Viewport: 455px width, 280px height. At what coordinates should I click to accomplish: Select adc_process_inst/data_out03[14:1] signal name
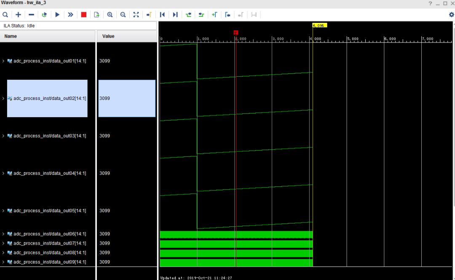coord(50,136)
